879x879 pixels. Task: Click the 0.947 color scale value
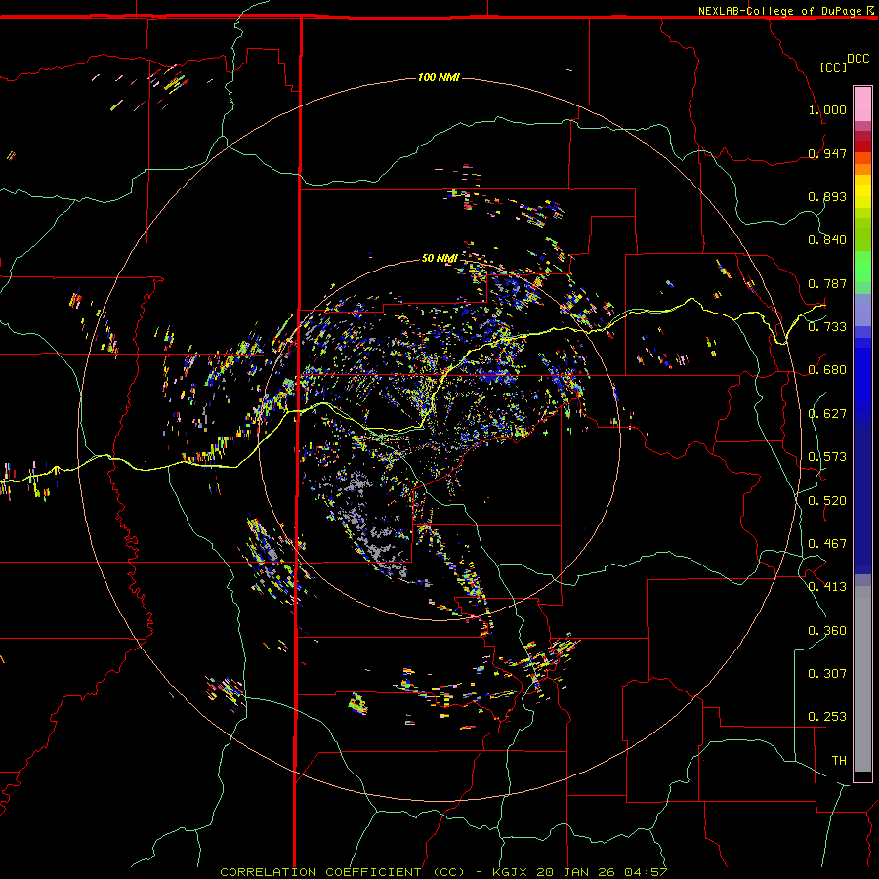(827, 153)
